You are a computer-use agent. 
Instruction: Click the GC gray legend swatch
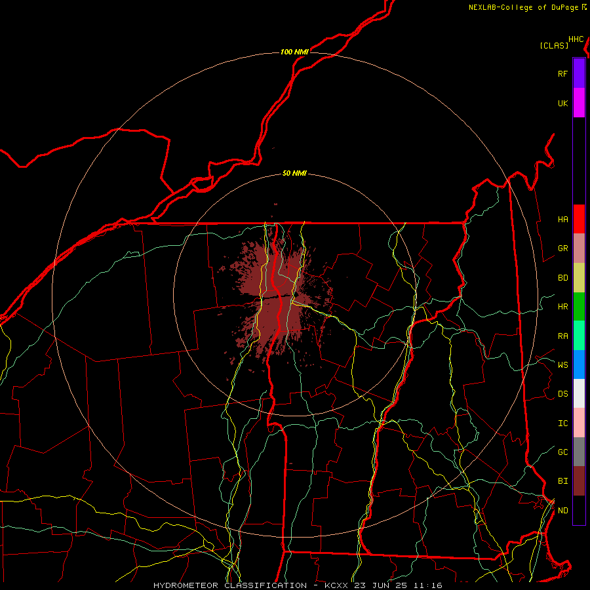579,452
